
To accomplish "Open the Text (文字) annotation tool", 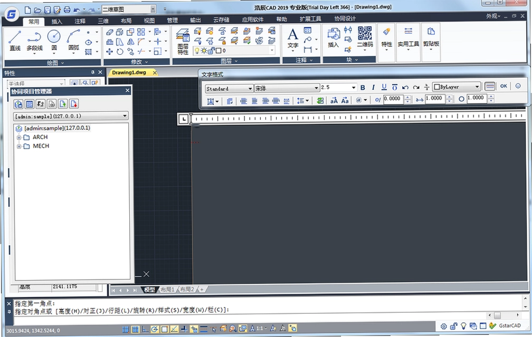I will pyautogui.click(x=293, y=39).
